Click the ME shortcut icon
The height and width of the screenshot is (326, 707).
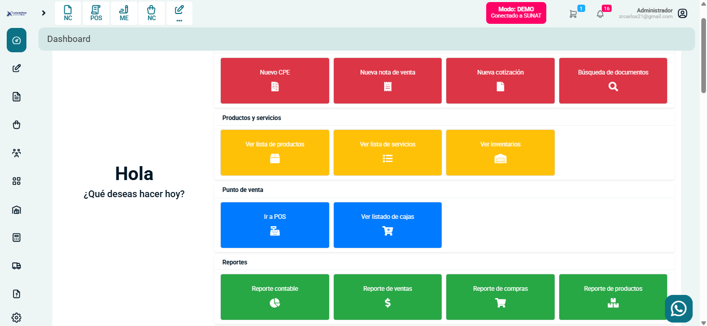pos(124,13)
